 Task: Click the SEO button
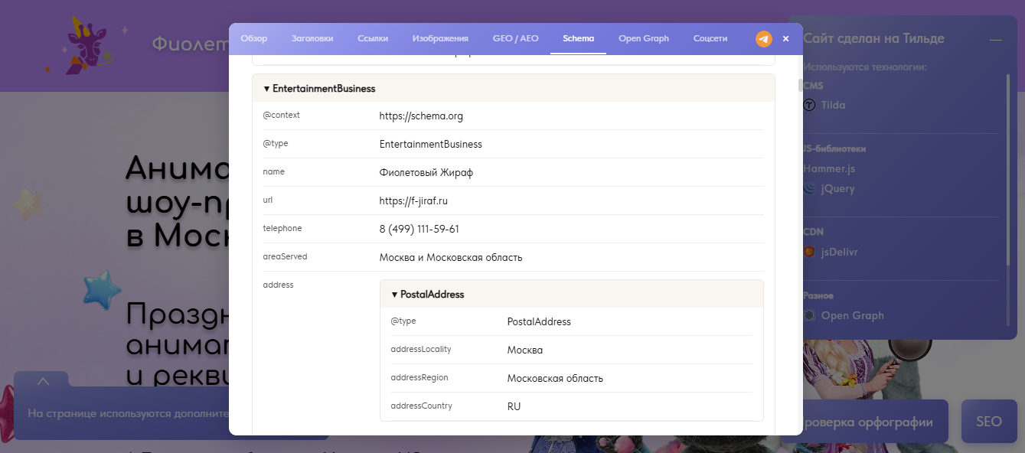989,422
